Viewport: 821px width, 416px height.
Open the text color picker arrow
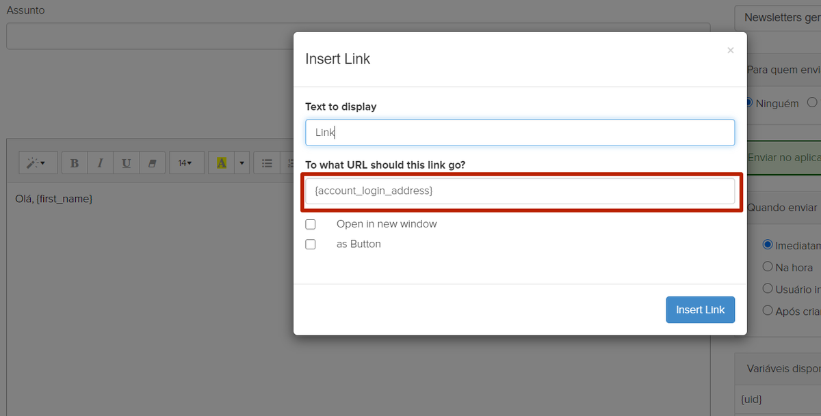click(x=242, y=163)
